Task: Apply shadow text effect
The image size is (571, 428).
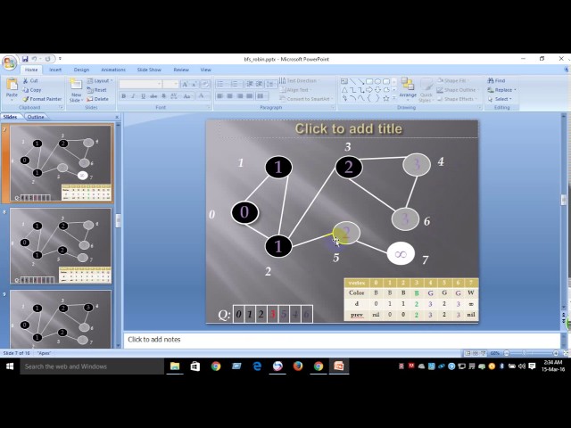Action: point(163,96)
